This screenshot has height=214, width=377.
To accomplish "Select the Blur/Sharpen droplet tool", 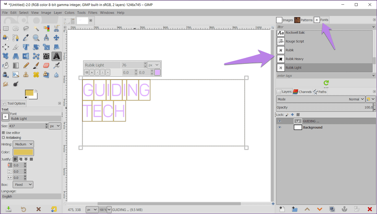I will pyautogui.click(x=56, y=74).
